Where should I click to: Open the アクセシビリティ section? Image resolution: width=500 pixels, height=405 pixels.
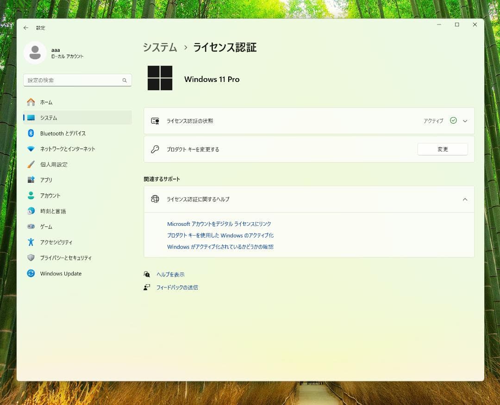tap(56, 242)
